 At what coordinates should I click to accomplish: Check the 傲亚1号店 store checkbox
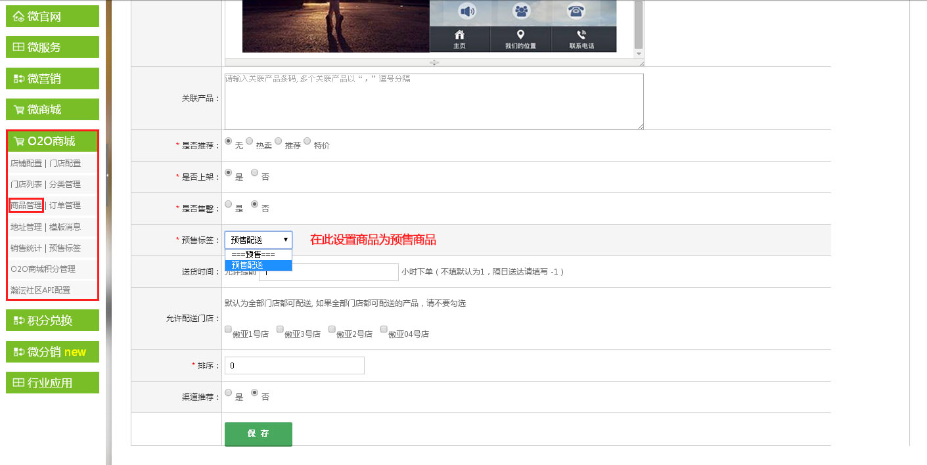(x=228, y=329)
